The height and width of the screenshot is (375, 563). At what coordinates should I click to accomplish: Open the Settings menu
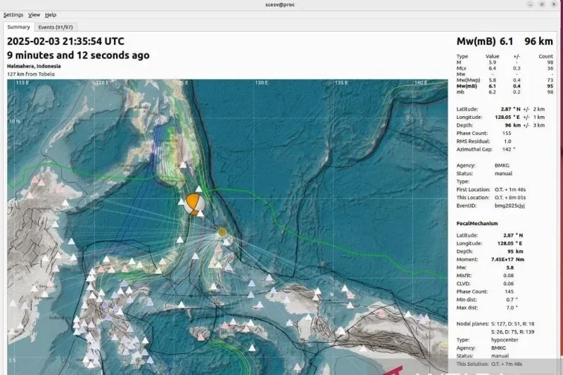click(x=13, y=15)
